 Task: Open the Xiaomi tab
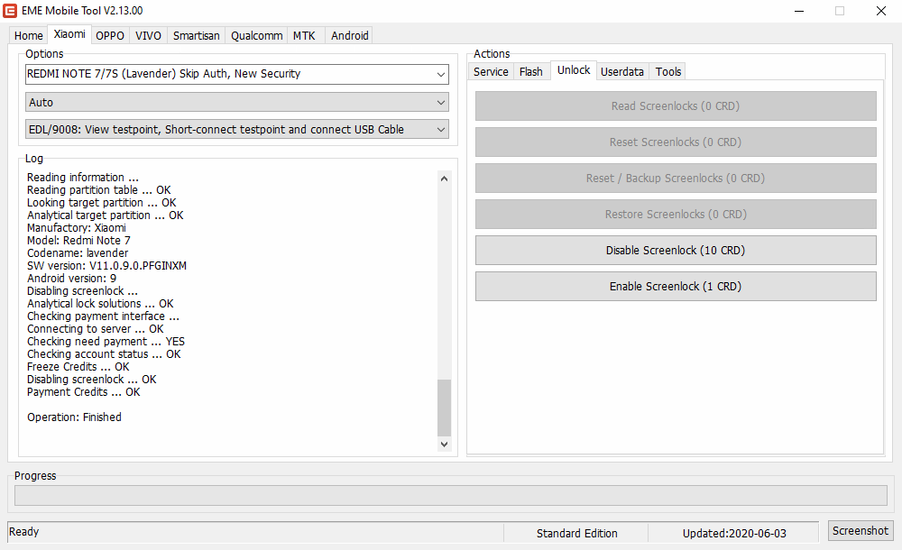[x=69, y=34]
